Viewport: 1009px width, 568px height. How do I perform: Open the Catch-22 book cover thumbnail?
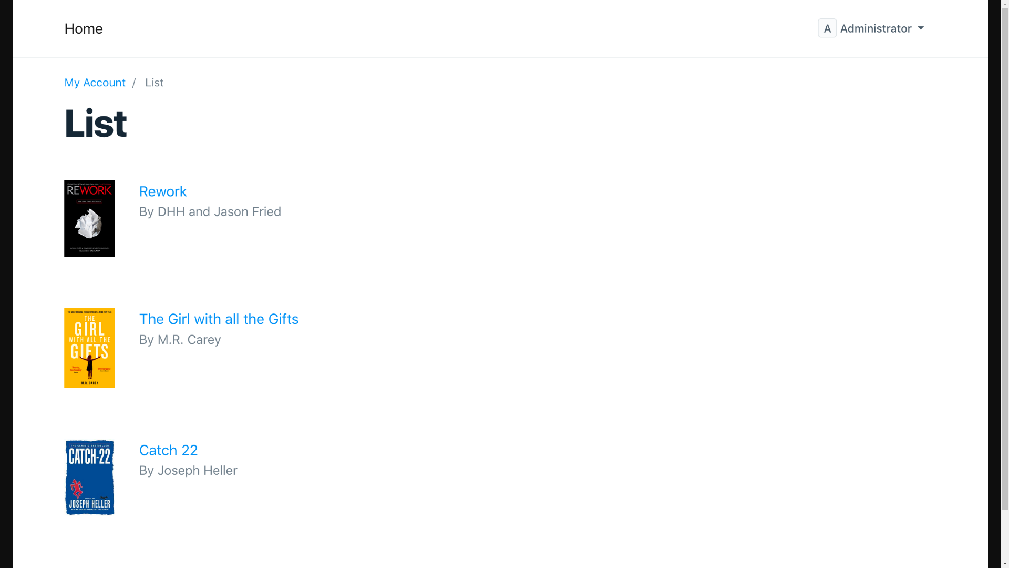tap(89, 478)
